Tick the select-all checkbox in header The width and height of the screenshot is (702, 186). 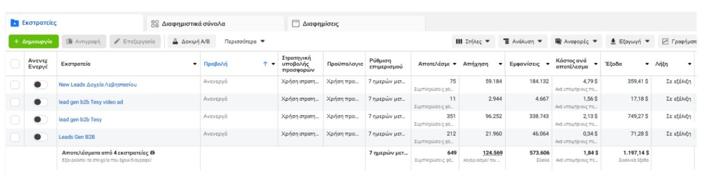click(x=15, y=64)
